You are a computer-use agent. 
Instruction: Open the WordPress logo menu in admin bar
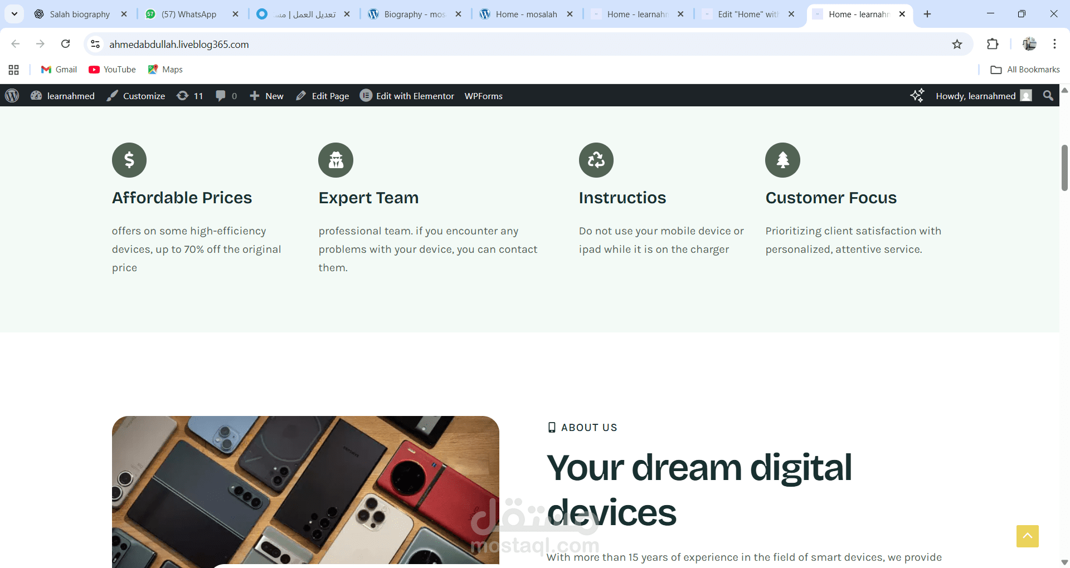(x=12, y=96)
